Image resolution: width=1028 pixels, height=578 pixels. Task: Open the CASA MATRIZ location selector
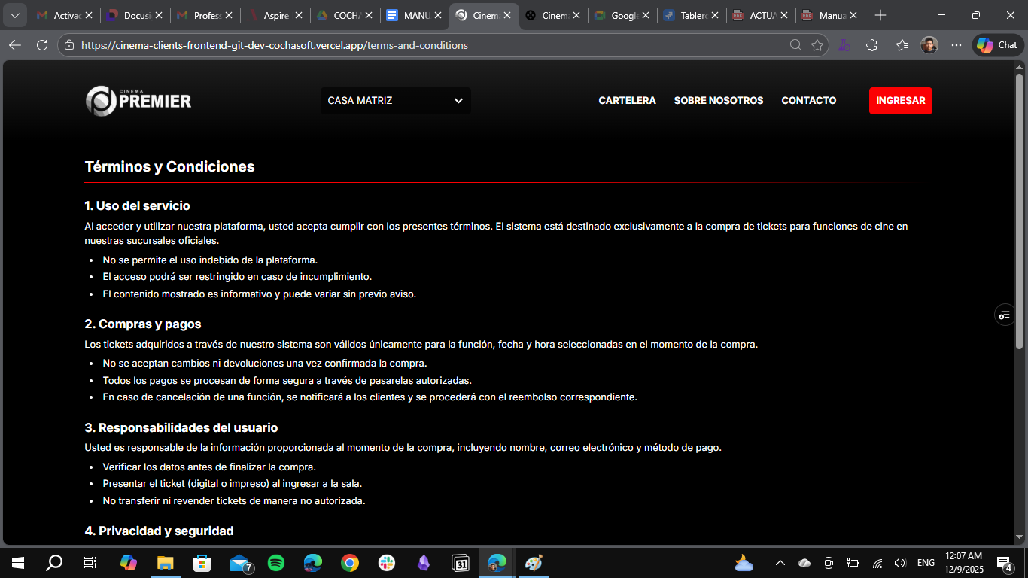(x=395, y=100)
